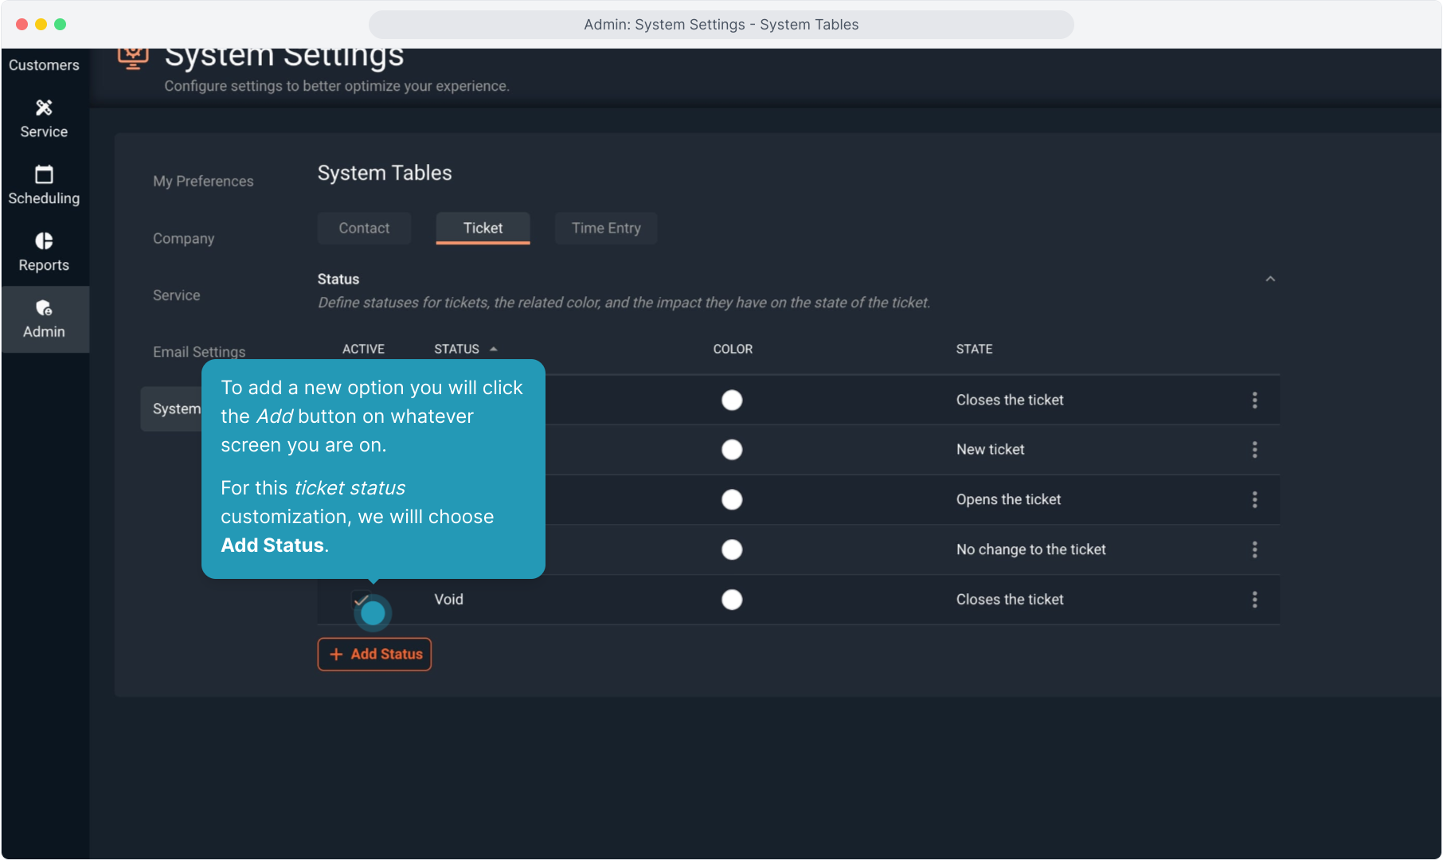Open Reports pie chart icon
This screenshot has height=860, width=1443.
(44, 241)
